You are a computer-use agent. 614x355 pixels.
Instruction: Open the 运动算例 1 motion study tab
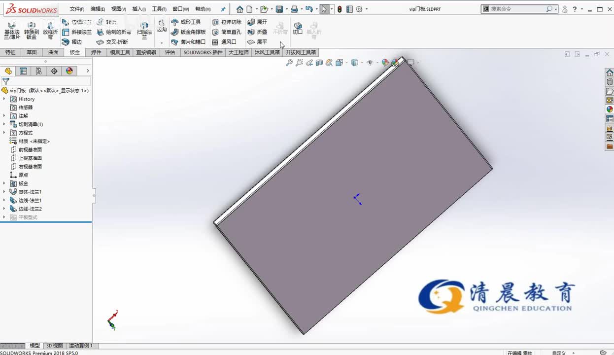pos(80,346)
